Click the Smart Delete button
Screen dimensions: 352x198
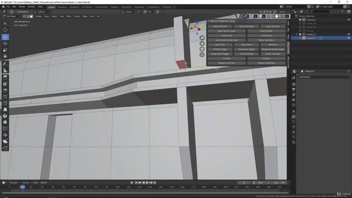266,31
